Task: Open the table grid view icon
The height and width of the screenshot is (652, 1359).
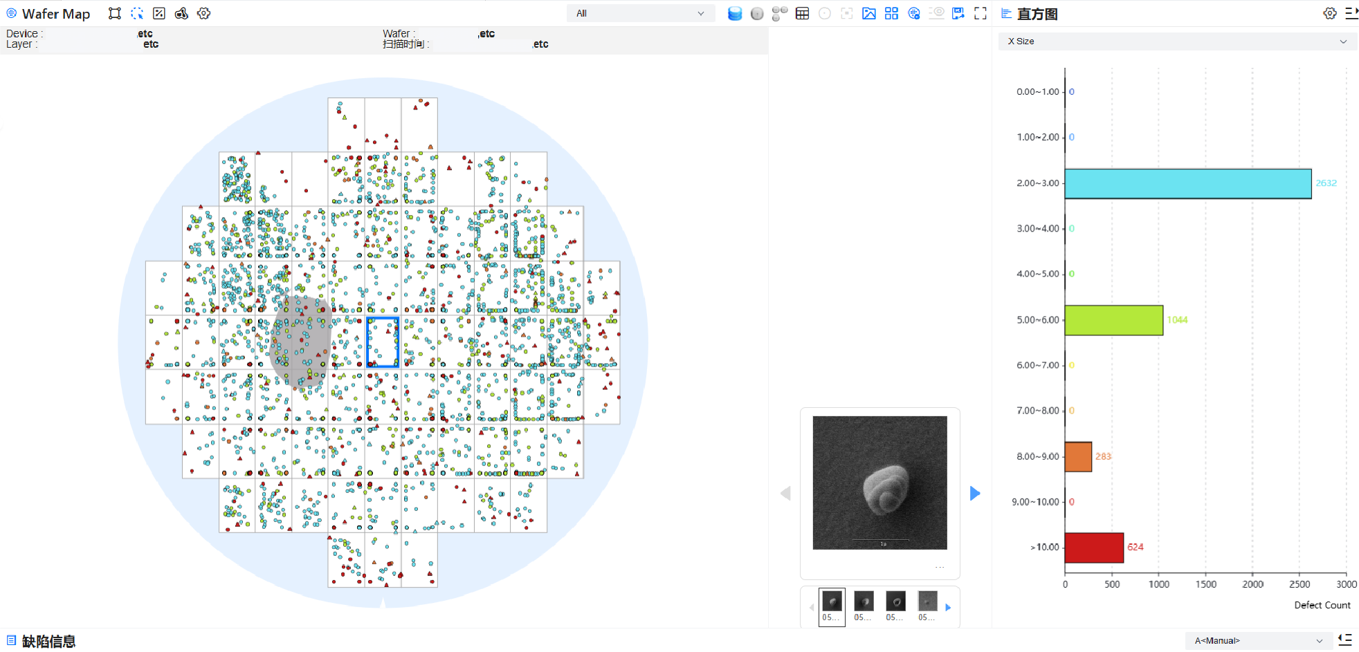Action: 802,13
